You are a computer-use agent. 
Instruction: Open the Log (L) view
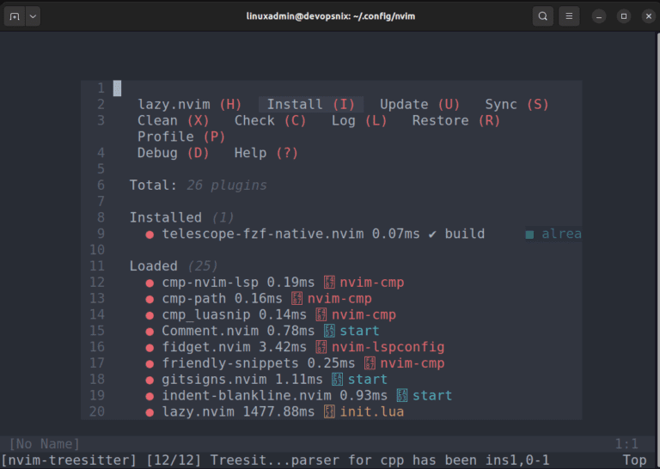359,121
